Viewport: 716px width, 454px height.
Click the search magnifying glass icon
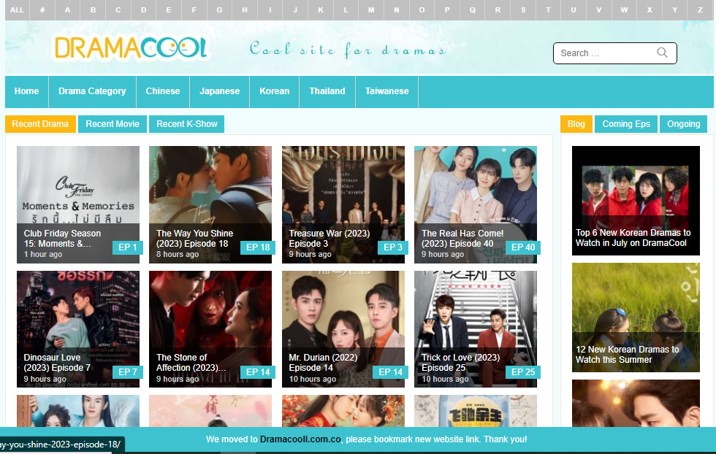tap(662, 53)
